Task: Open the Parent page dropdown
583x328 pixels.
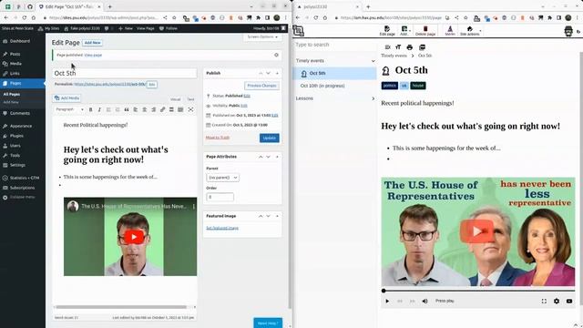Action: coord(222,178)
